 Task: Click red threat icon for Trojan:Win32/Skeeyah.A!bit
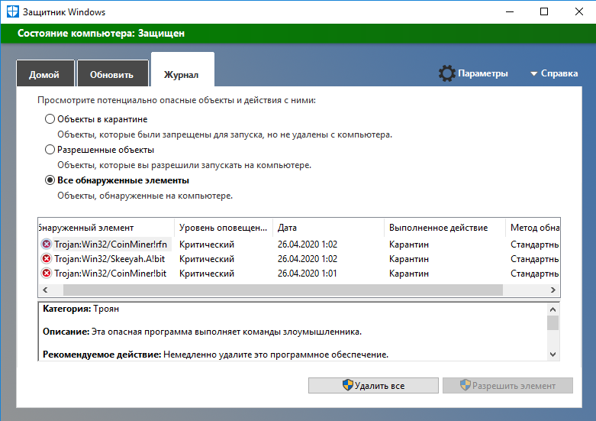(x=47, y=259)
